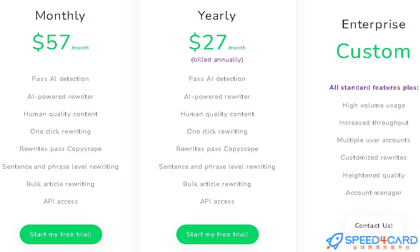
Task: Click the Contact Us! button
Action: (x=374, y=225)
